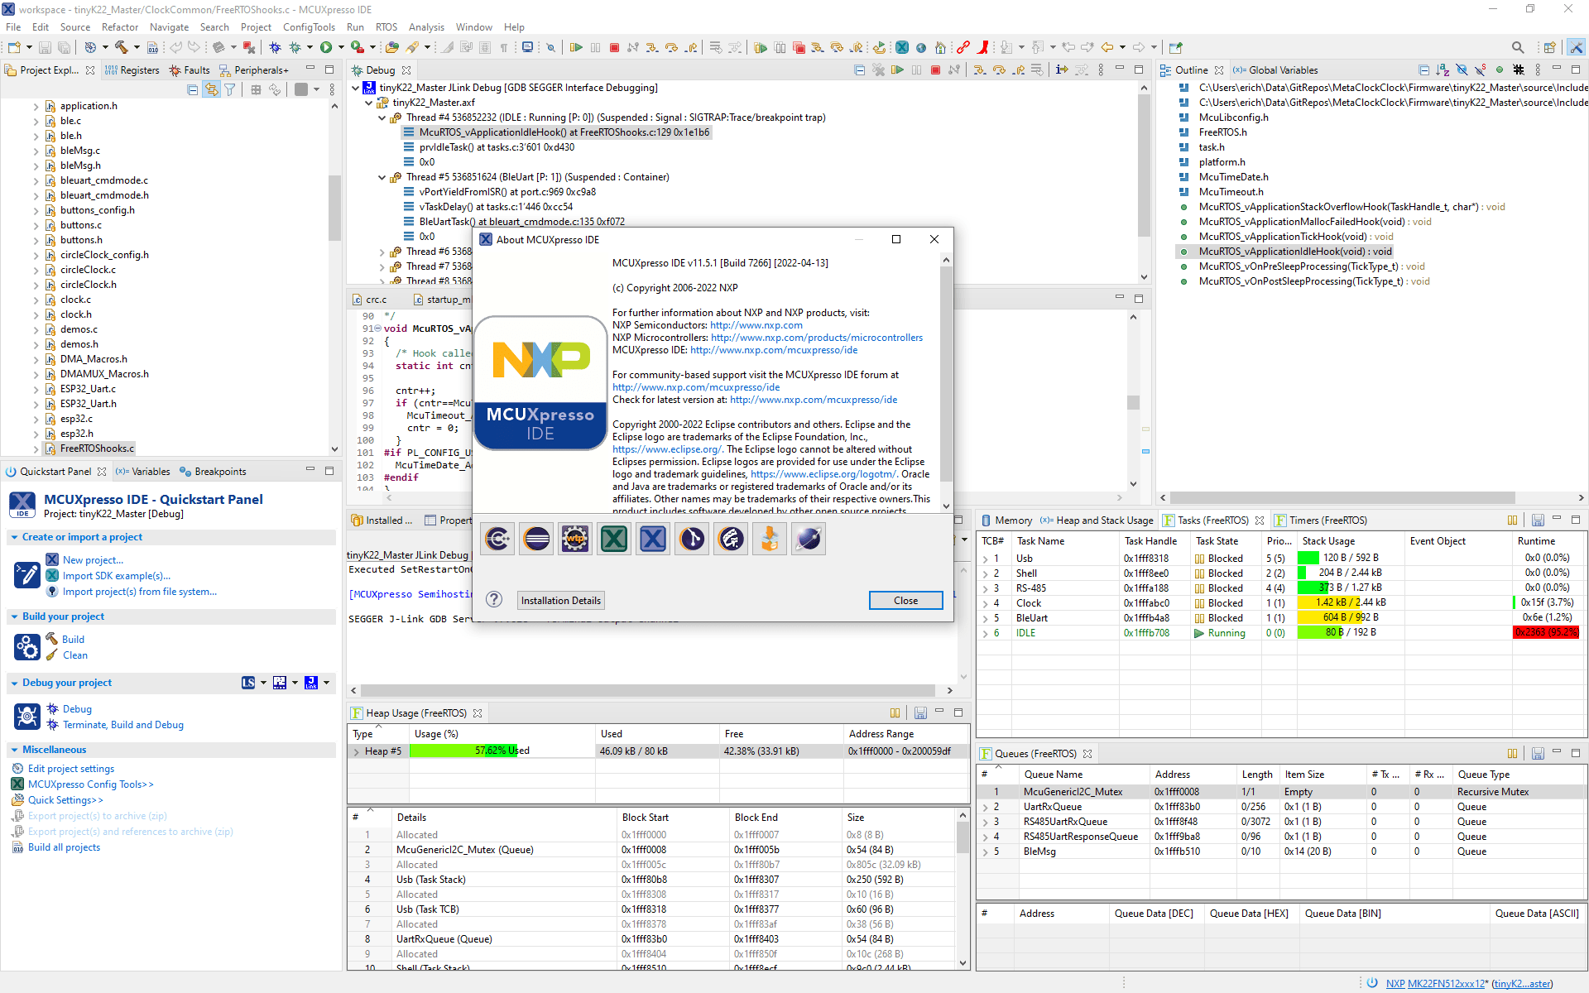Toggle Link with Editor in Project Explorer
Image resolution: width=1589 pixels, height=993 pixels.
[x=212, y=89]
